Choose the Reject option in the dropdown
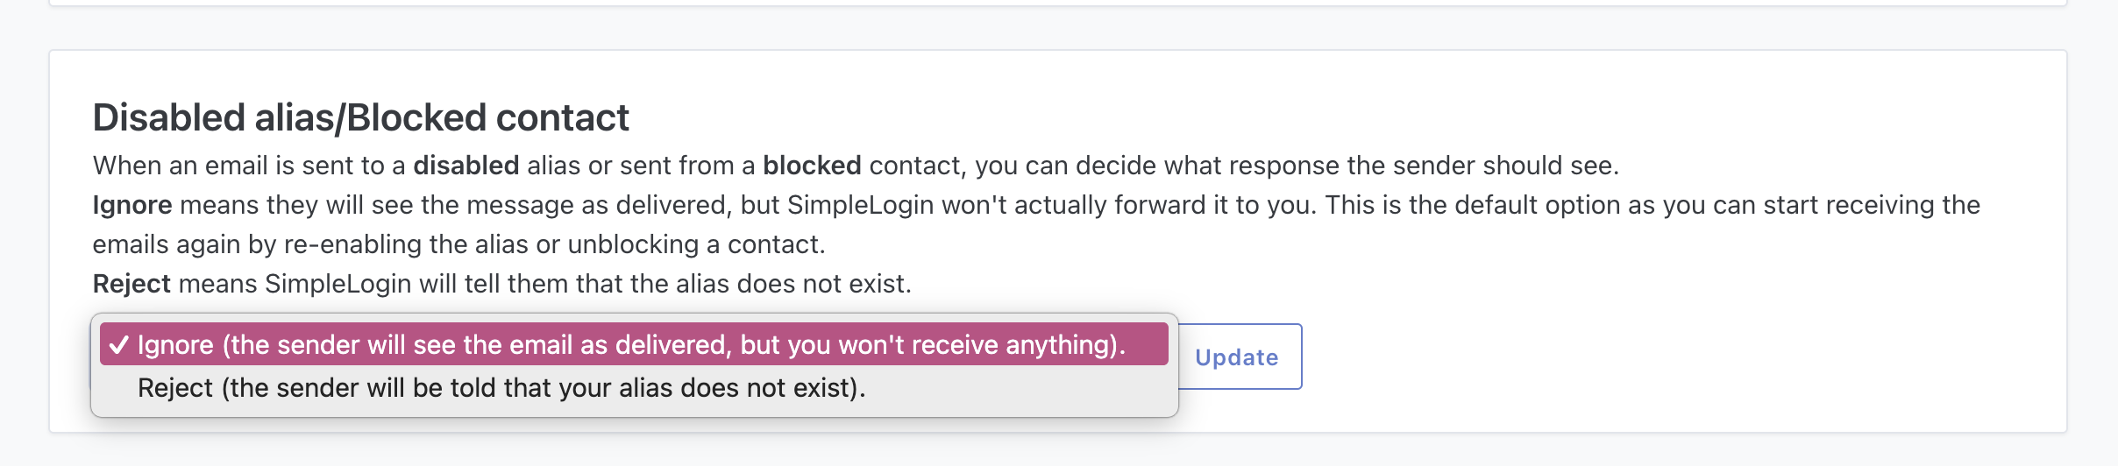The width and height of the screenshot is (2118, 466). point(501,388)
